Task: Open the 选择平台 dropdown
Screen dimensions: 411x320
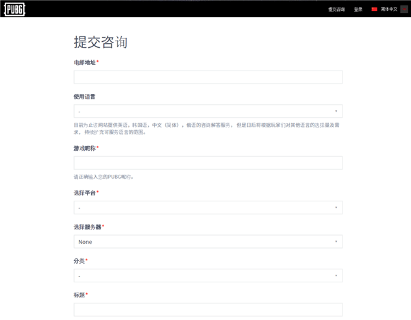Action: click(208, 208)
